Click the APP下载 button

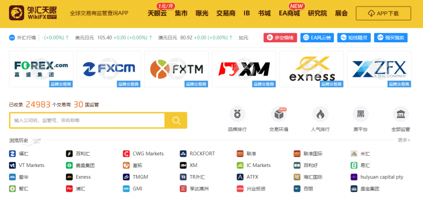tap(383, 13)
